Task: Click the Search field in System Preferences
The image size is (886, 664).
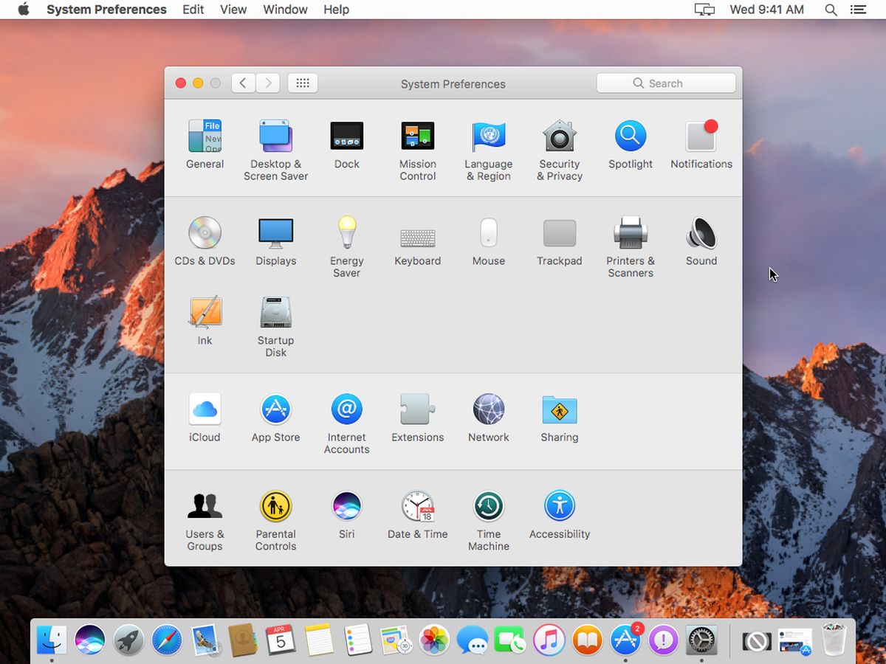Action: tap(666, 83)
